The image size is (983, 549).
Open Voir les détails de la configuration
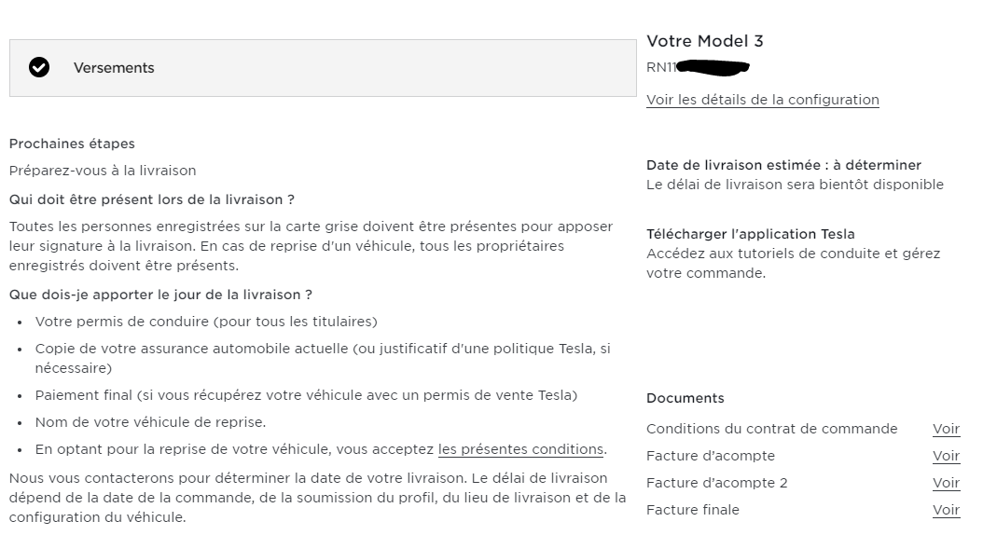coord(762,100)
